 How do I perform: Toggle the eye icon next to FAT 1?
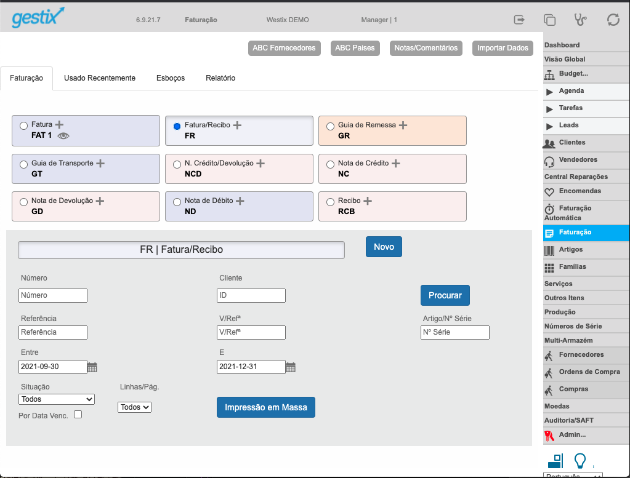(63, 136)
